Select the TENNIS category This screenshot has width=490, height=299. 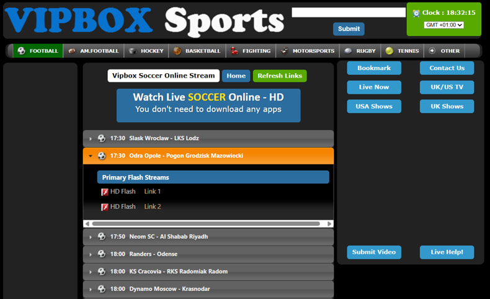[x=402, y=51]
